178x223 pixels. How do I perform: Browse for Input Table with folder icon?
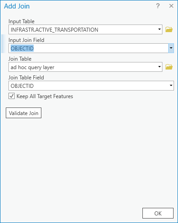(x=169, y=29)
